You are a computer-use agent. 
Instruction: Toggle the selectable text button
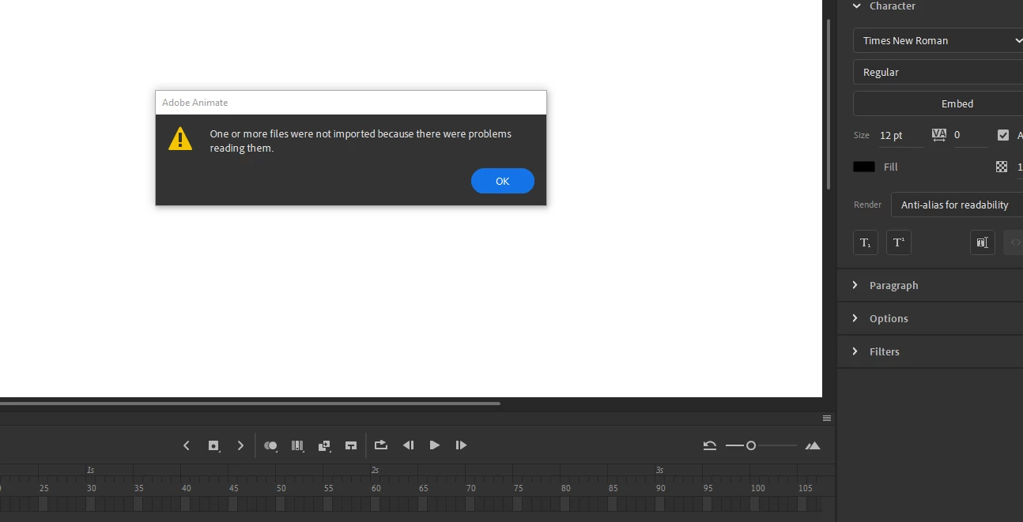(x=983, y=242)
